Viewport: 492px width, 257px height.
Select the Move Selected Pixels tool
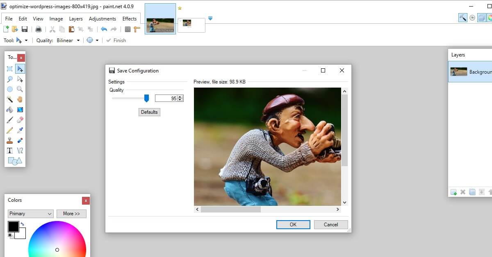point(20,69)
